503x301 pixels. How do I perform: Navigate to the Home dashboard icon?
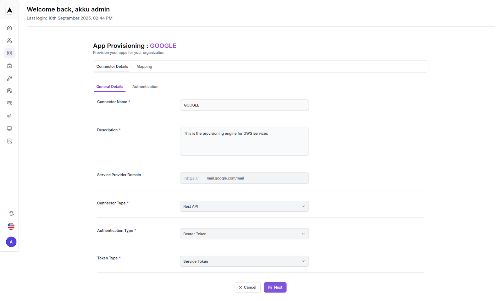(x=9, y=28)
